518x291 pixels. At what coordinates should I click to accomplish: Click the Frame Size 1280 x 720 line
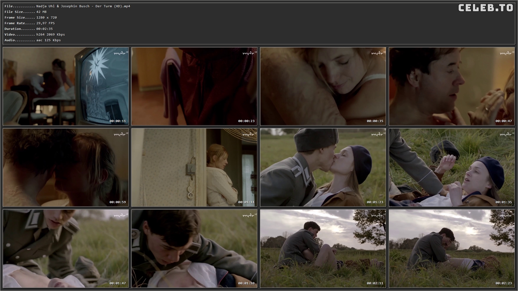31,18
